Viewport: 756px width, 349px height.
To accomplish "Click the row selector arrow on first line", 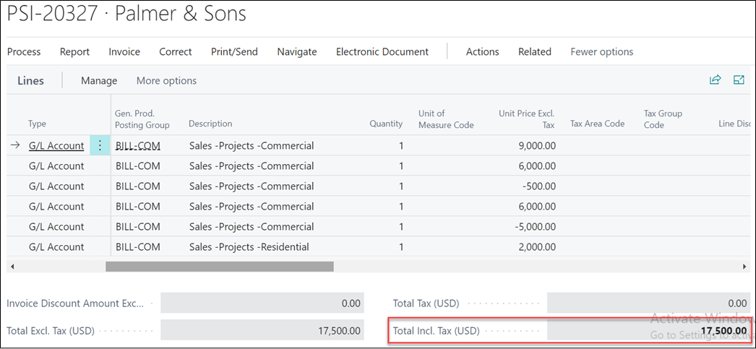I will pyautogui.click(x=15, y=145).
